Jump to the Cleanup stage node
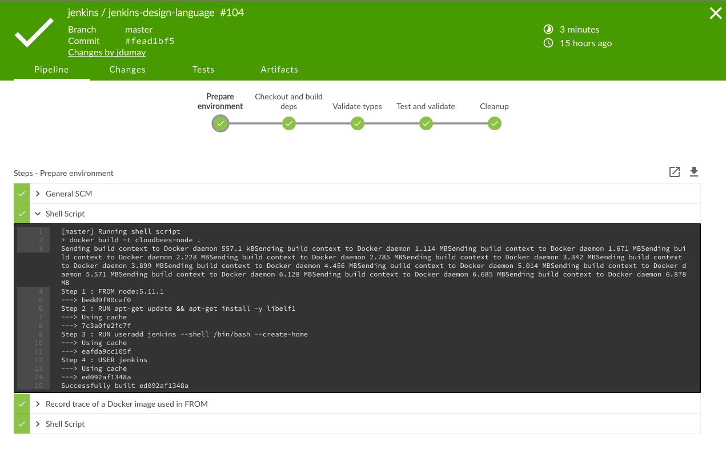726x449 pixels. pos(495,123)
